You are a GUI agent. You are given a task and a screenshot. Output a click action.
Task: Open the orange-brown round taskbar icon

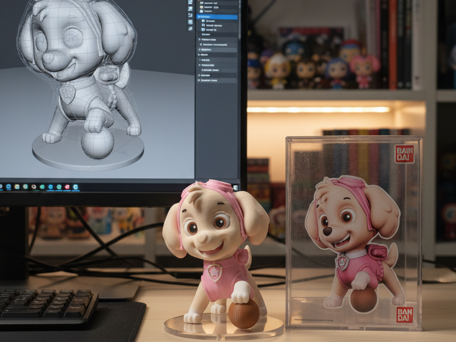coord(34,187)
